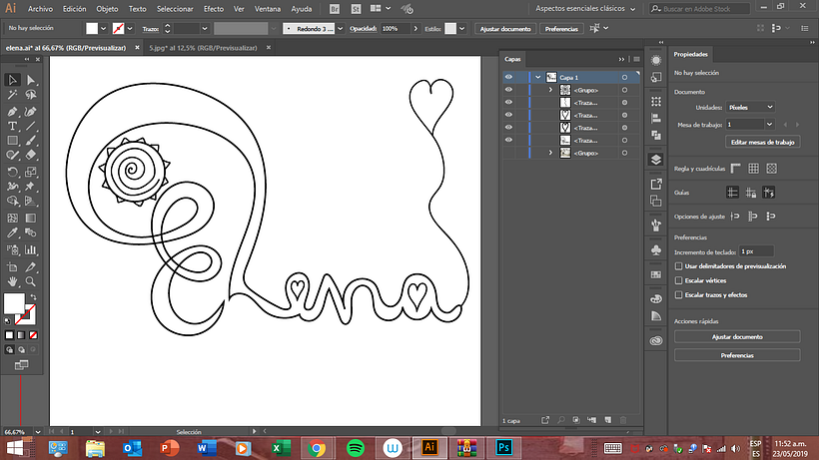Delete selection with Capas trash icon

[623, 420]
